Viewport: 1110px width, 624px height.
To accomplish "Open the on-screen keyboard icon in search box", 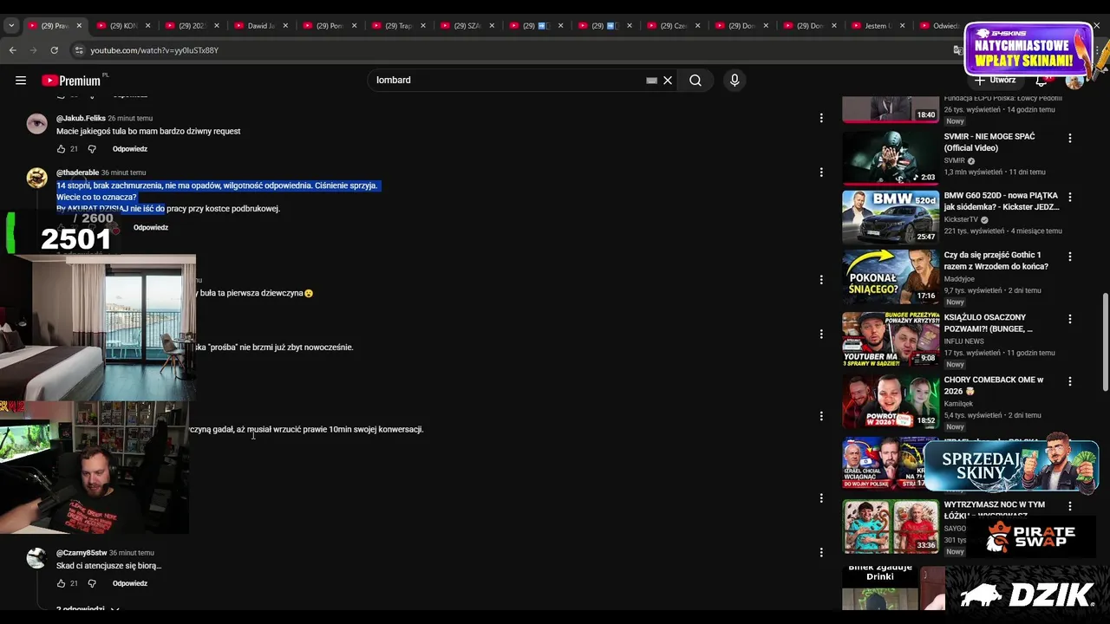I will click(651, 81).
